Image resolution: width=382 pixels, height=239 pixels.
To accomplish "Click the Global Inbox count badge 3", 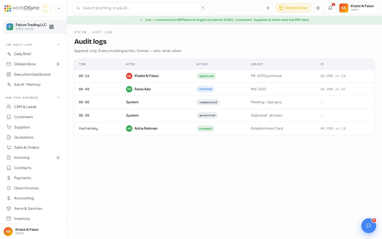I will tap(58, 64).
